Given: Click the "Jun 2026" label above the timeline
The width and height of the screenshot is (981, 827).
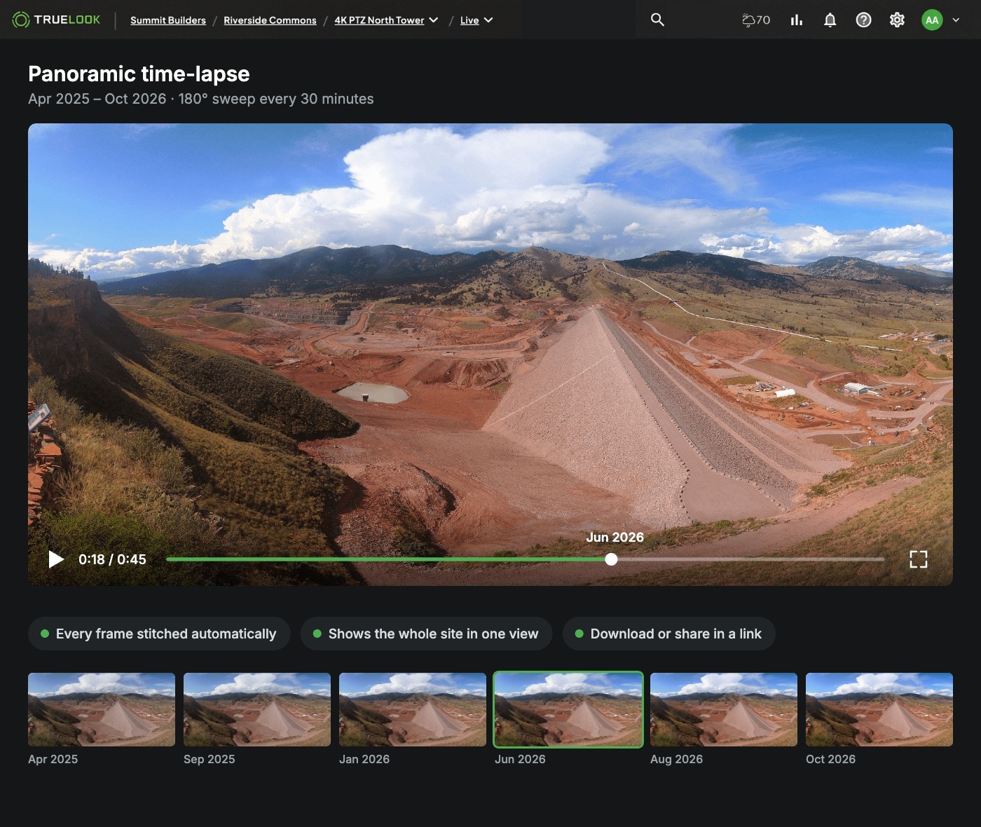Looking at the screenshot, I should (615, 538).
